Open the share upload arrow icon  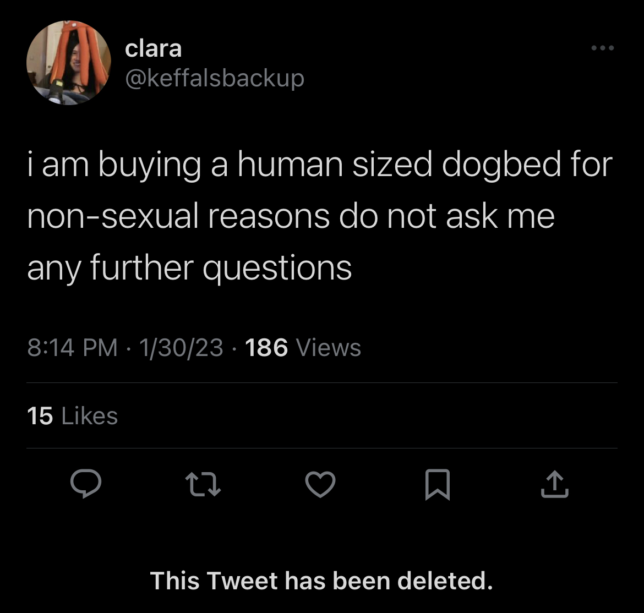[x=555, y=484]
